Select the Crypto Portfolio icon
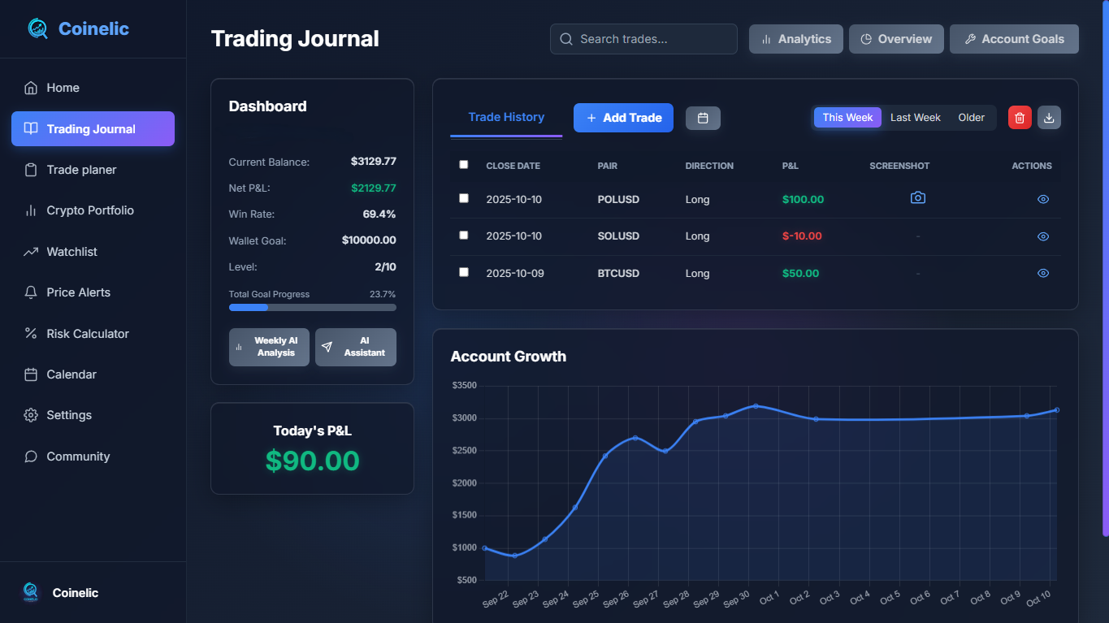This screenshot has width=1109, height=623. [x=31, y=210]
